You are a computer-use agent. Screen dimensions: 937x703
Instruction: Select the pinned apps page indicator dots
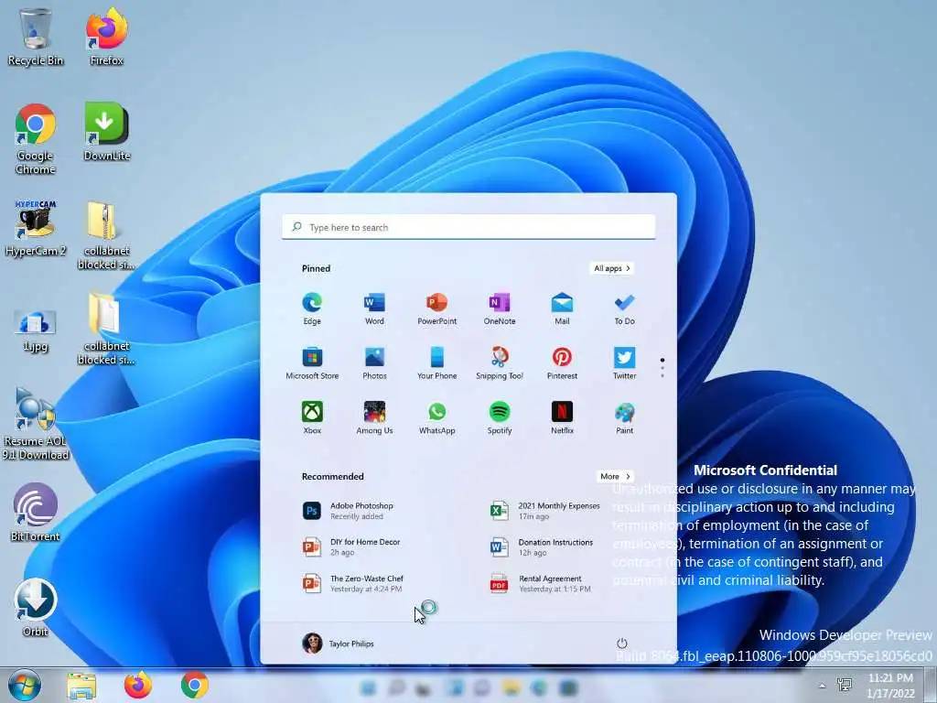(662, 368)
